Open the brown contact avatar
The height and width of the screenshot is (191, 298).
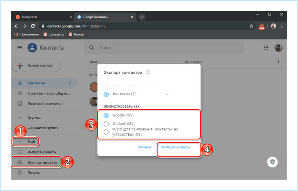tap(94, 87)
